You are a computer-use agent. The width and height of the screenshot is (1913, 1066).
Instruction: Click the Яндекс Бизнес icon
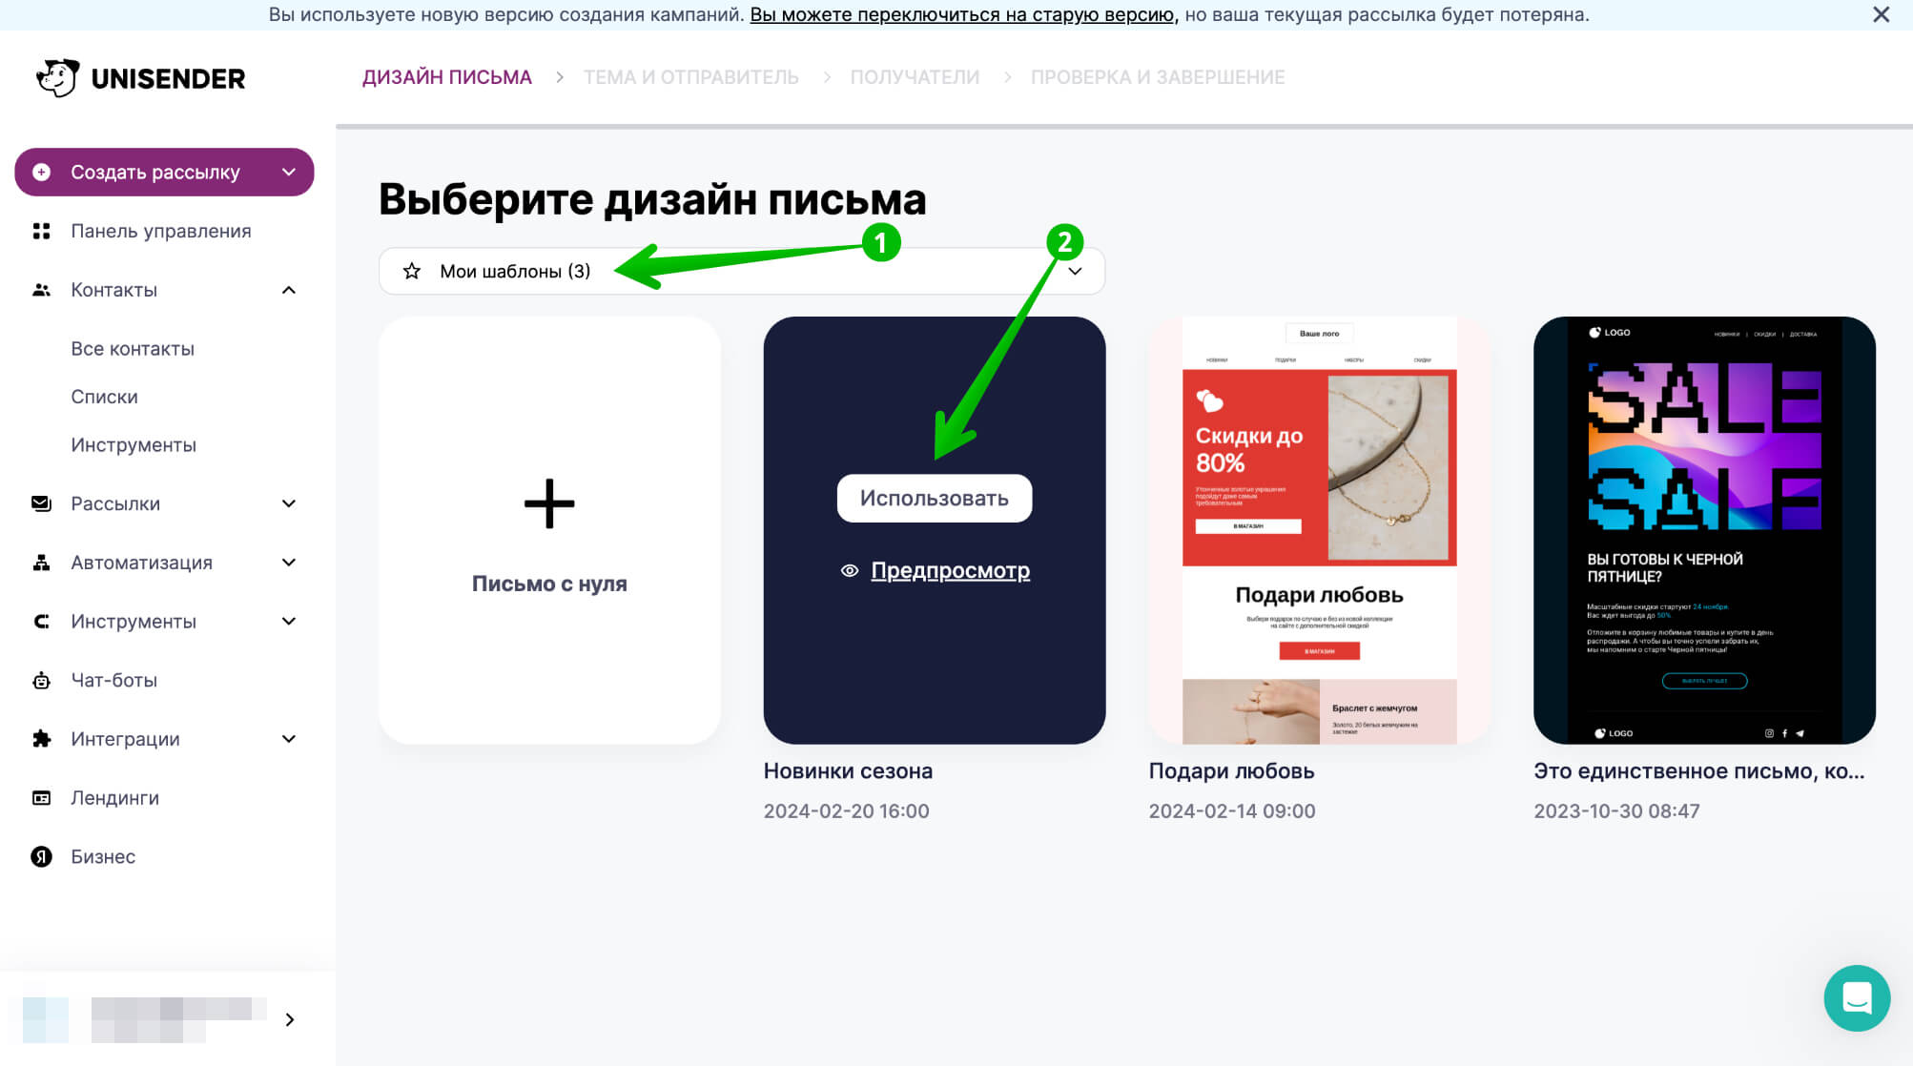(x=41, y=856)
